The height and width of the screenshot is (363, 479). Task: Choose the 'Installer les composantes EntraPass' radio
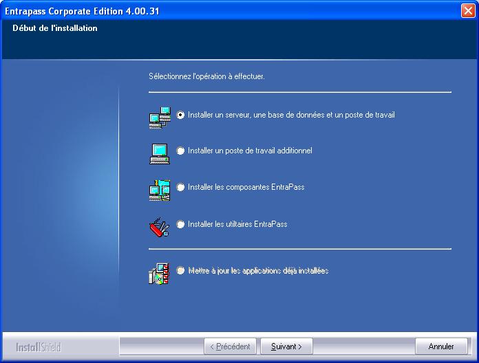click(180, 187)
